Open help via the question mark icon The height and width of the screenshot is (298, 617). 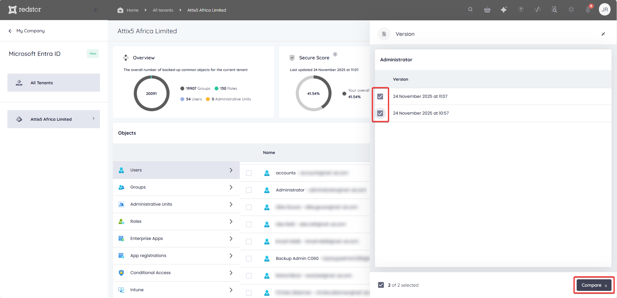521,10
